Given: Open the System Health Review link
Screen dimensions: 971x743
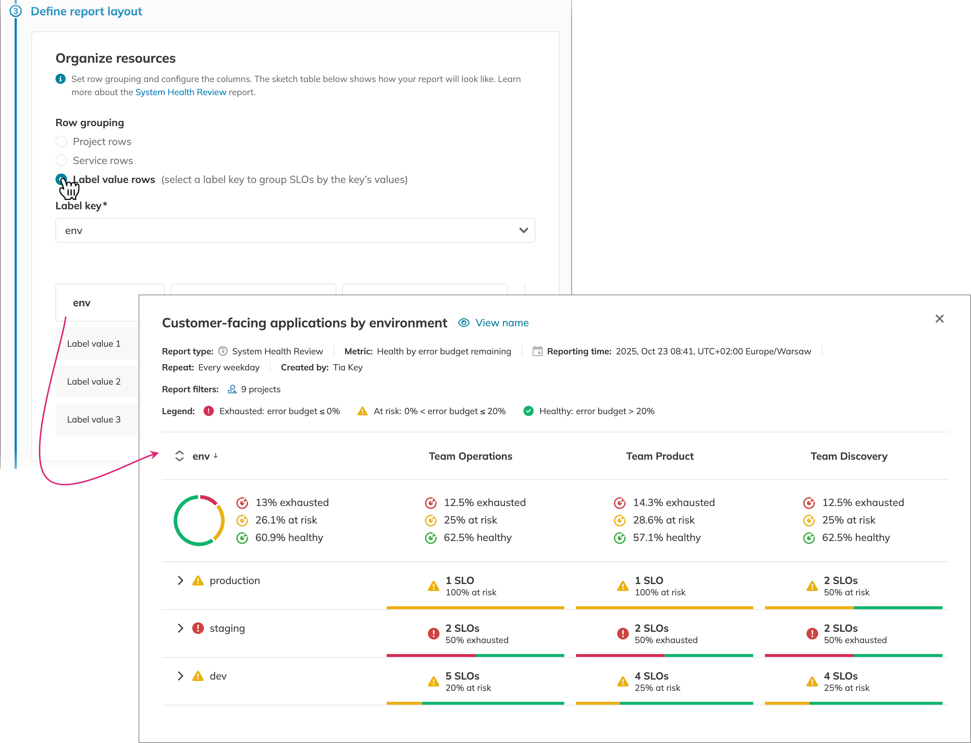Looking at the screenshot, I should tap(181, 93).
